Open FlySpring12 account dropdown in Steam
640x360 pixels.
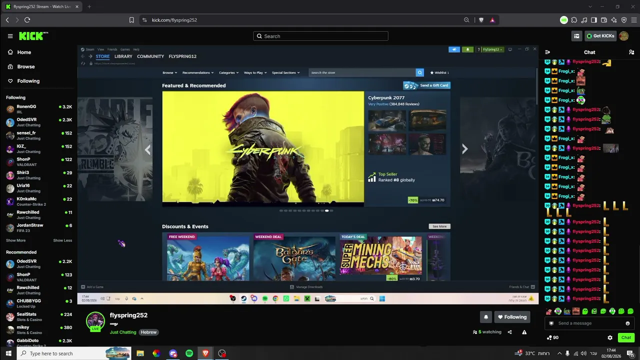pos(491,49)
